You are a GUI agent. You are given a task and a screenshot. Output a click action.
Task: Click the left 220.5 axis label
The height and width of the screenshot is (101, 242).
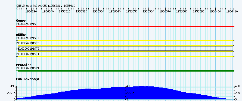coord(11,93)
